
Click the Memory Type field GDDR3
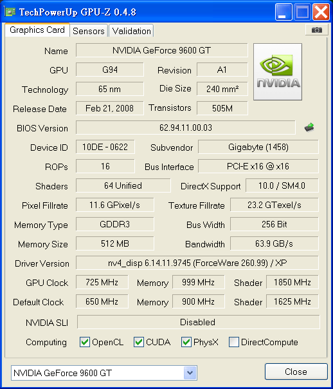pos(114,224)
